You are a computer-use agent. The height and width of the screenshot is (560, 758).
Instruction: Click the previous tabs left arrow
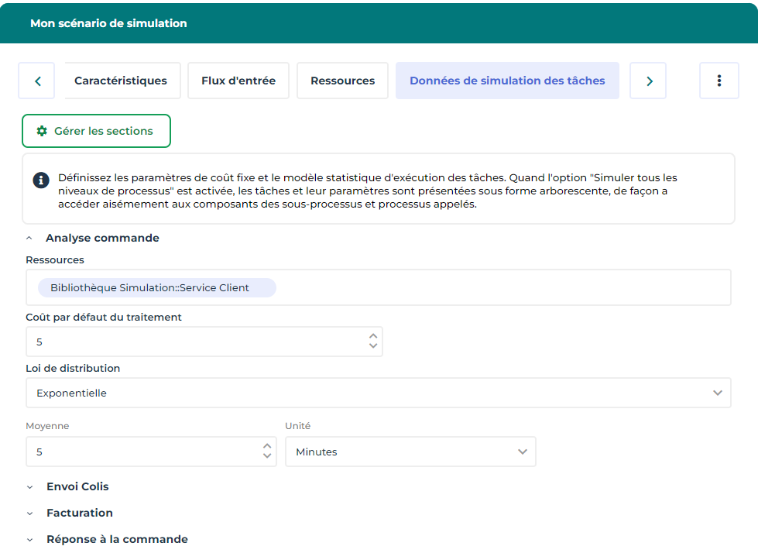[37, 81]
